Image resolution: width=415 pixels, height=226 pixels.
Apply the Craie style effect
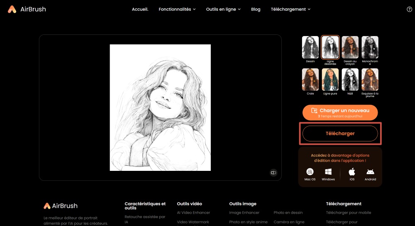[x=310, y=80]
